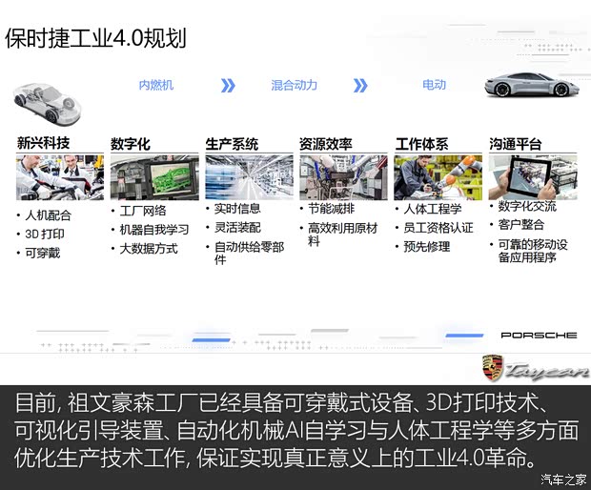591x490 pixels.
Task: Click the transparent car chassis image
Action: 47,104
